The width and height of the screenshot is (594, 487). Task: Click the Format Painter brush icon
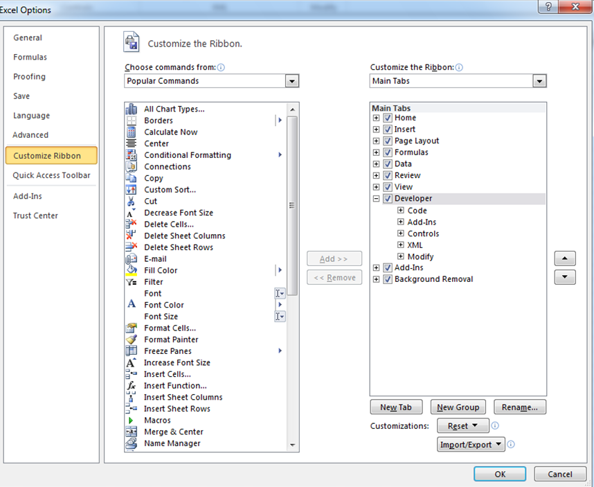pos(131,339)
